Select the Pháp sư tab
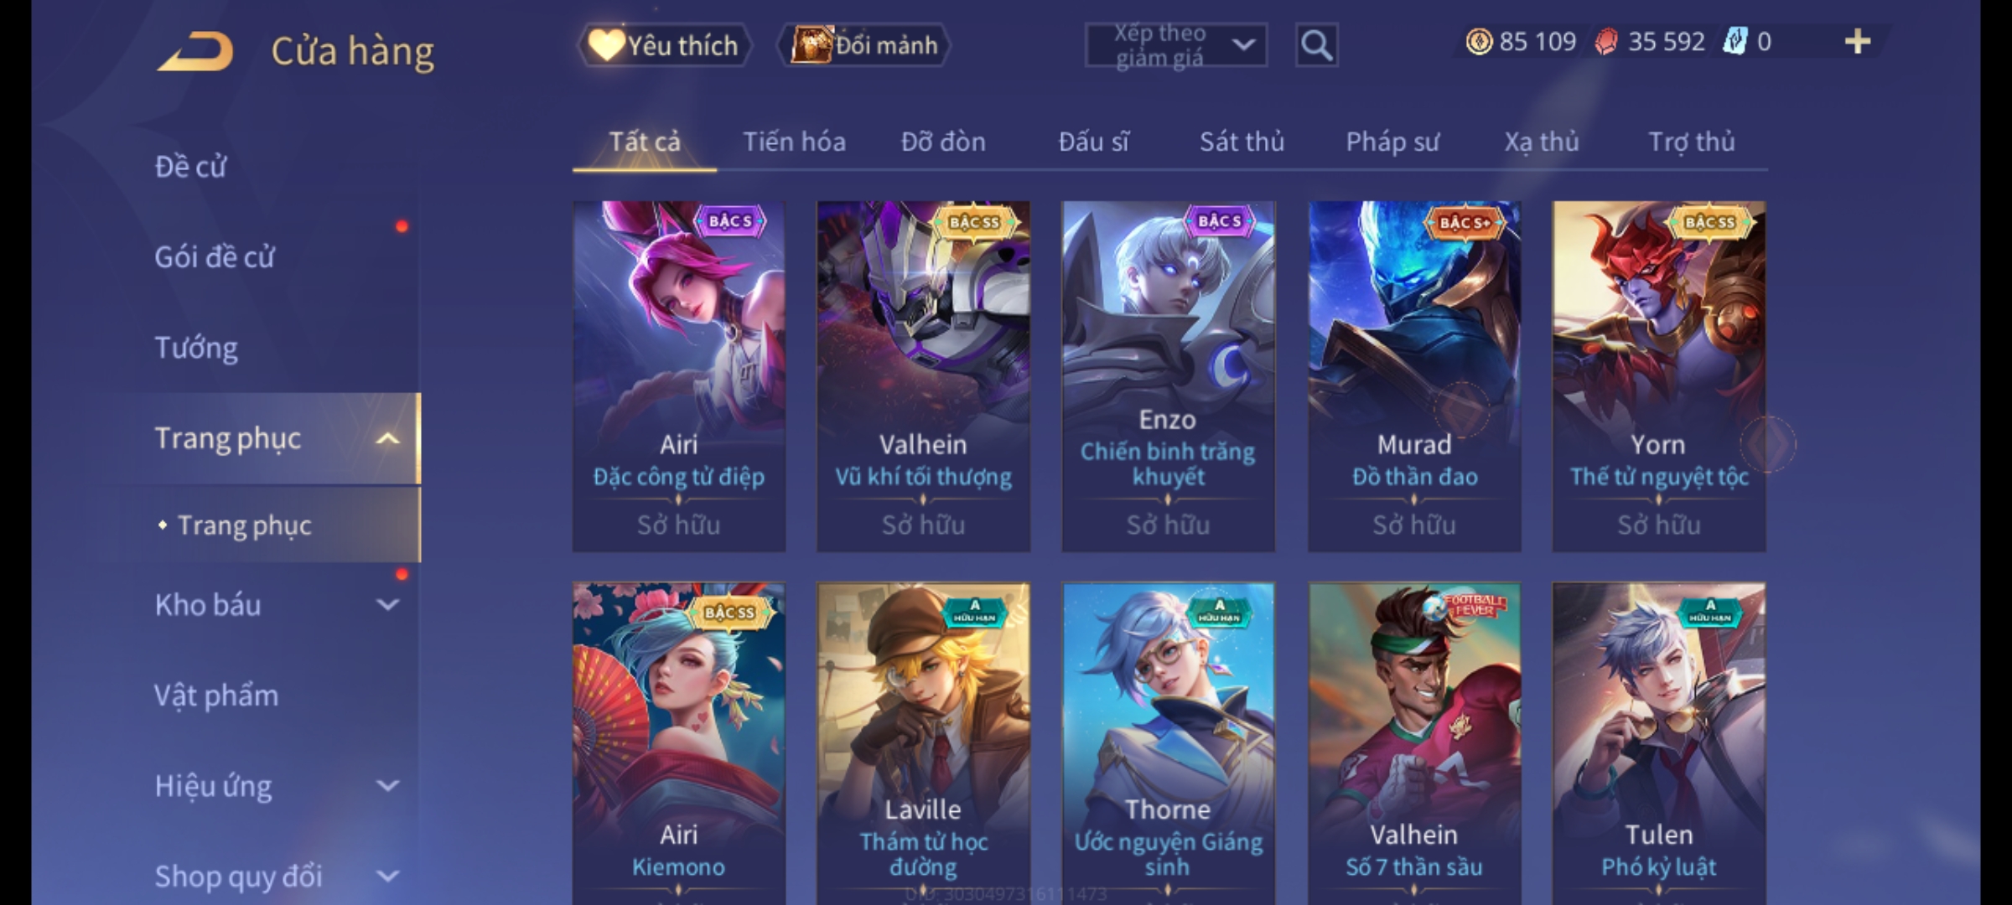This screenshot has width=2012, height=905. pos(1392,142)
